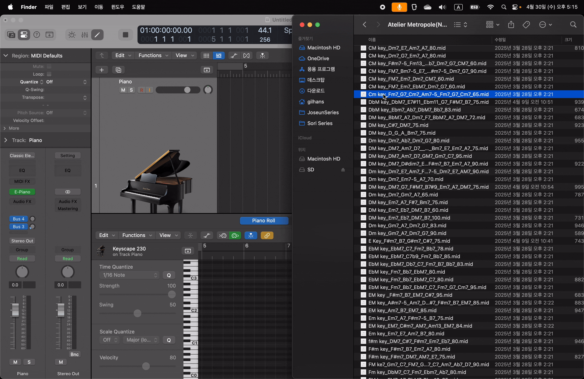Open the 1/16 Note Time Quantize dropdown
Viewport: 584px width, 379px height.
point(129,275)
